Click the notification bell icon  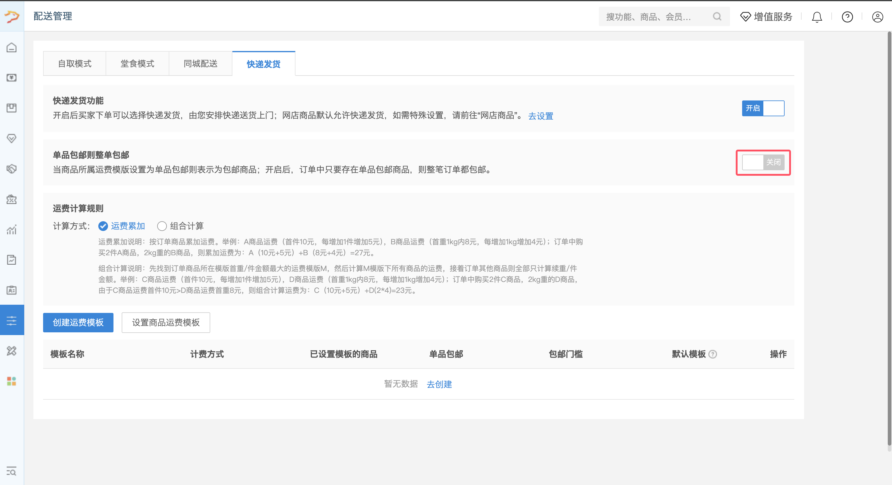pyautogui.click(x=817, y=17)
